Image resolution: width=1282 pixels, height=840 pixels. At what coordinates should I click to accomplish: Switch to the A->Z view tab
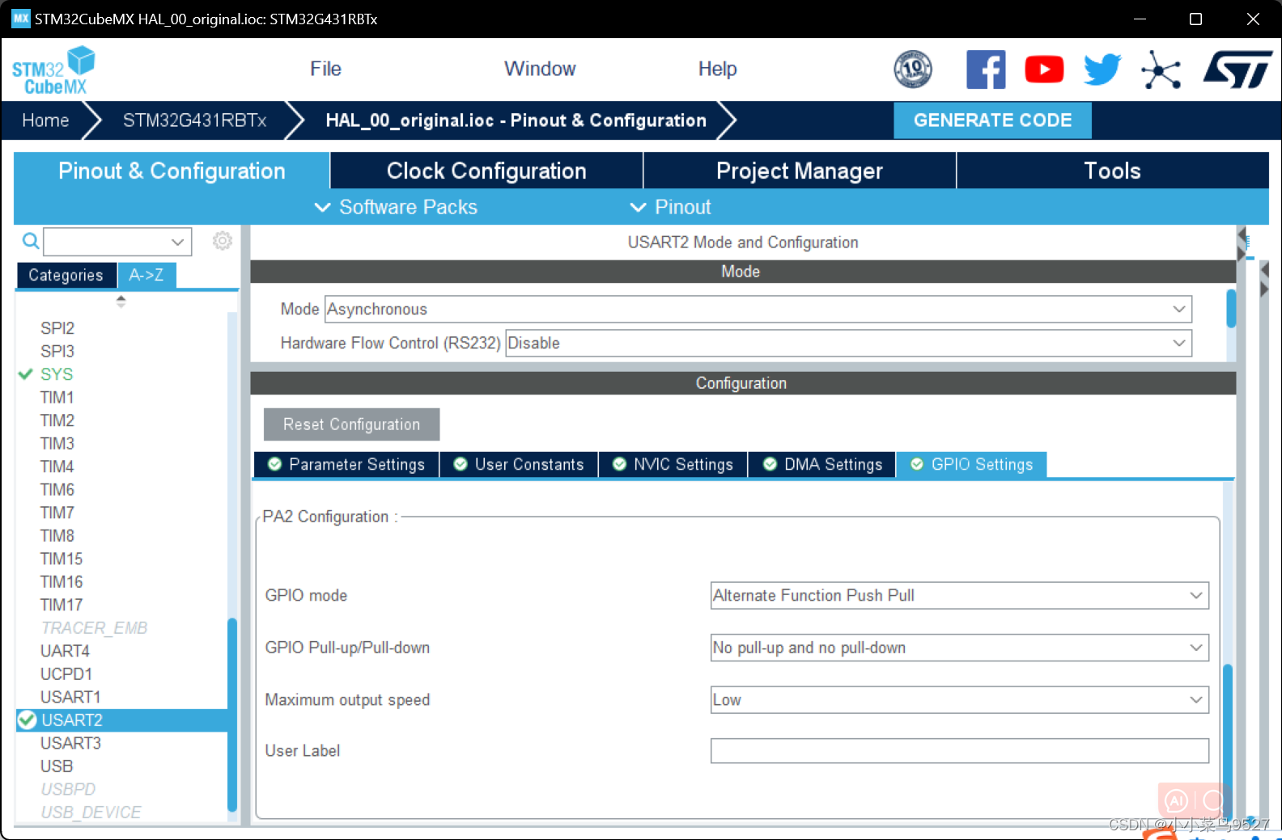click(x=146, y=275)
